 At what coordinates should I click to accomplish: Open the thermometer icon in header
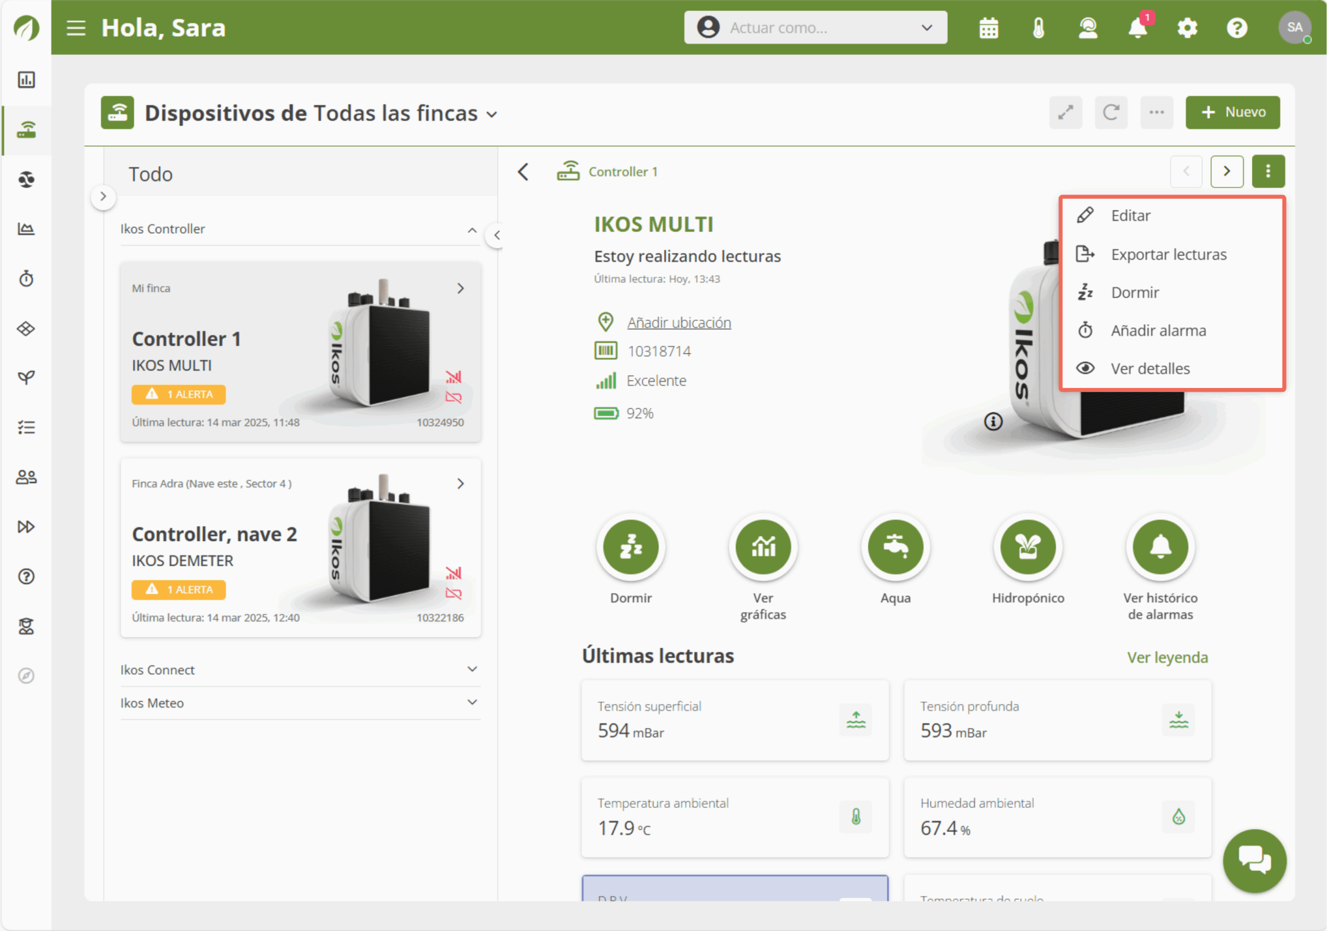coord(1038,28)
